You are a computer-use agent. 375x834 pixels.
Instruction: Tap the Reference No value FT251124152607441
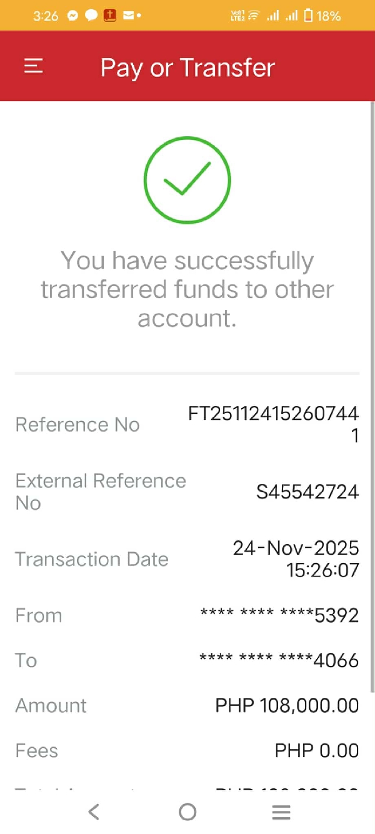point(274,424)
